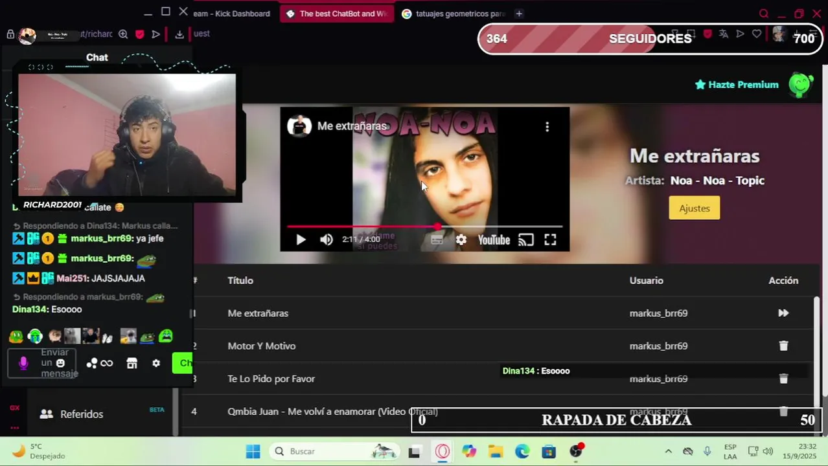Open YouTube player settings gear

pos(461,240)
